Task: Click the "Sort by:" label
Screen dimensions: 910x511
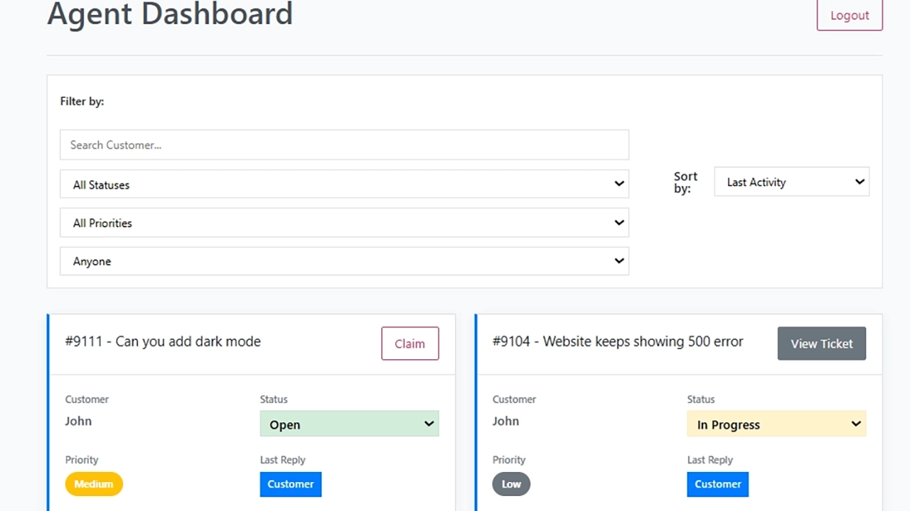Action: (685, 182)
